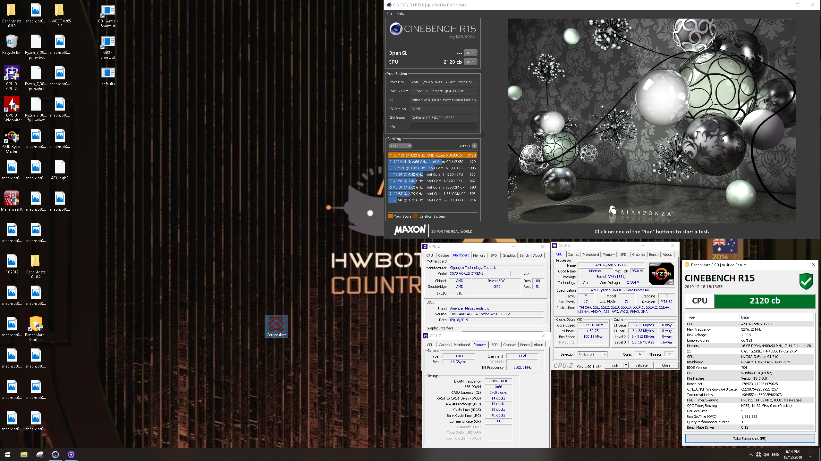The height and width of the screenshot is (461, 821).
Task: Click Take Screenshot (F5) in BenchMate
Action: [750, 439]
